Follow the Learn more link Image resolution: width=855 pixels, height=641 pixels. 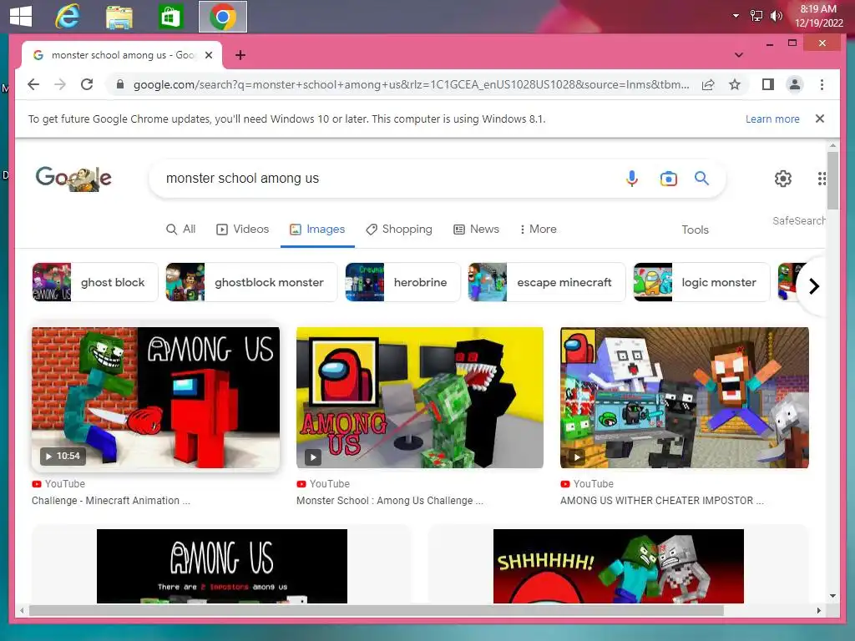pyautogui.click(x=772, y=119)
